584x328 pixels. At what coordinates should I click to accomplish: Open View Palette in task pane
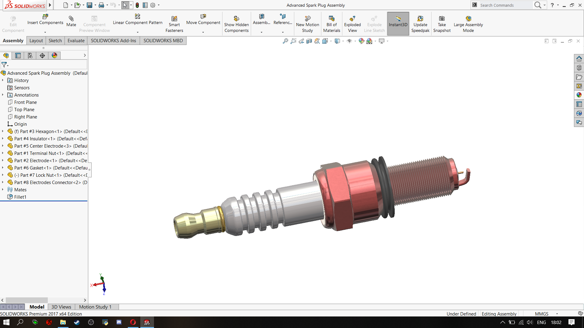(x=579, y=86)
